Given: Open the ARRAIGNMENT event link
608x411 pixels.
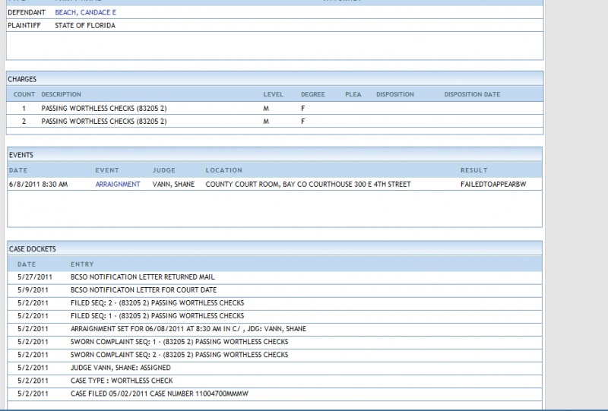Looking at the screenshot, I should pyautogui.click(x=118, y=184).
